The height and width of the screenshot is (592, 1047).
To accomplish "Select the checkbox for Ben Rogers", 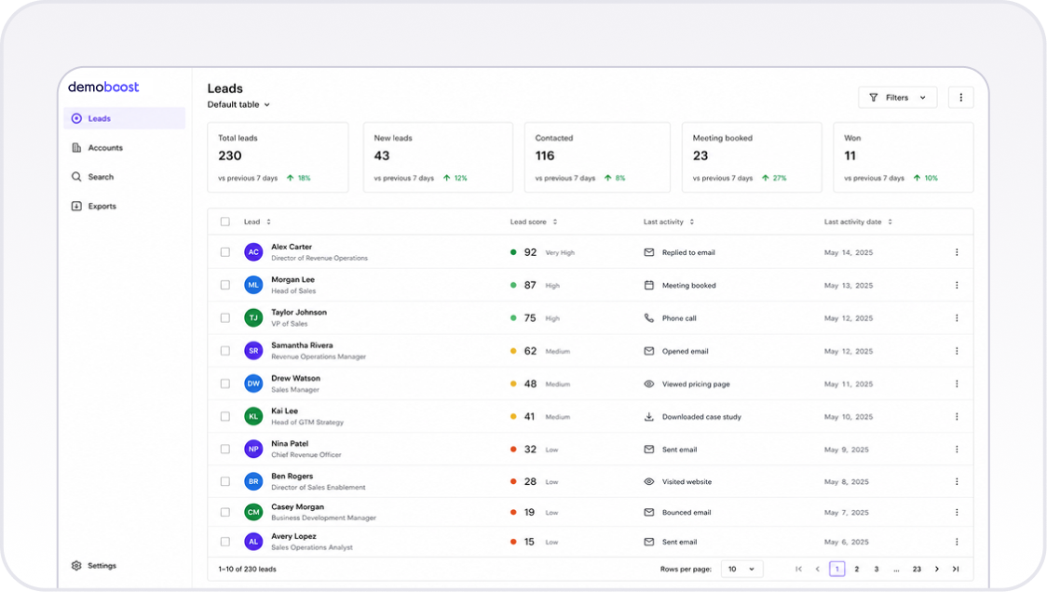I will click(225, 481).
